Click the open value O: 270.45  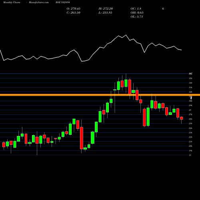74,9
